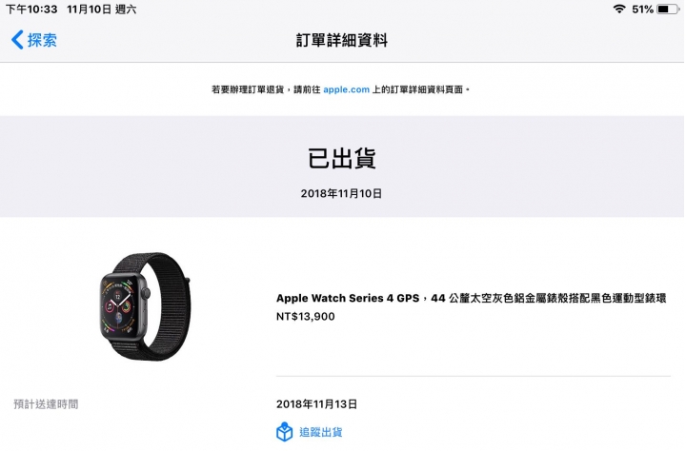Tap the 訂單詳細資料 page title
Screen dimensions: 686x451
[342, 40]
